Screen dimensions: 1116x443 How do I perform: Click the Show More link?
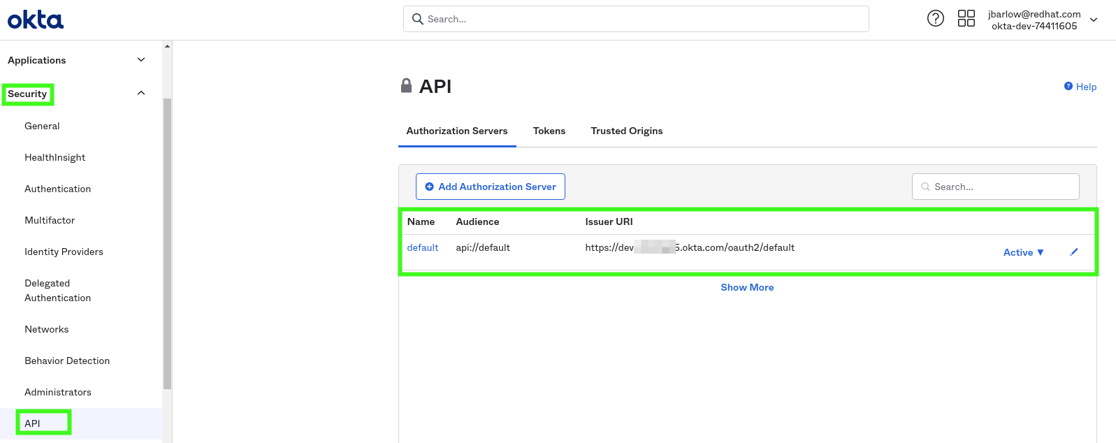point(747,287)
